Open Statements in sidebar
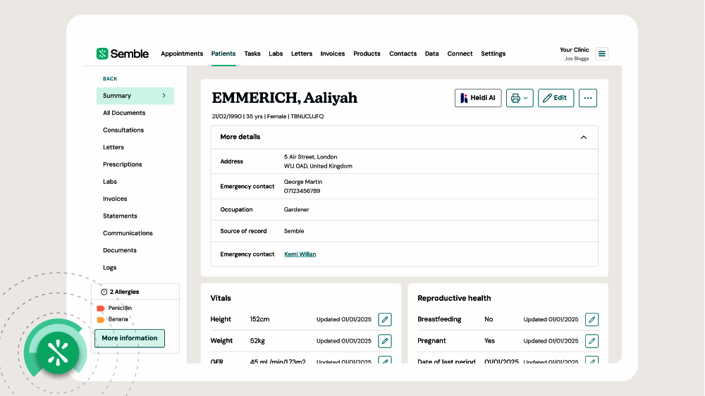The height and width of the screenshot is (396, 705). click(x=120, y=216)
